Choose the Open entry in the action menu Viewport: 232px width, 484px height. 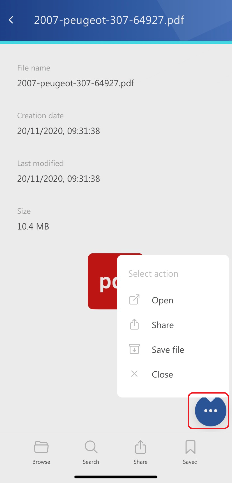(162, 301)
